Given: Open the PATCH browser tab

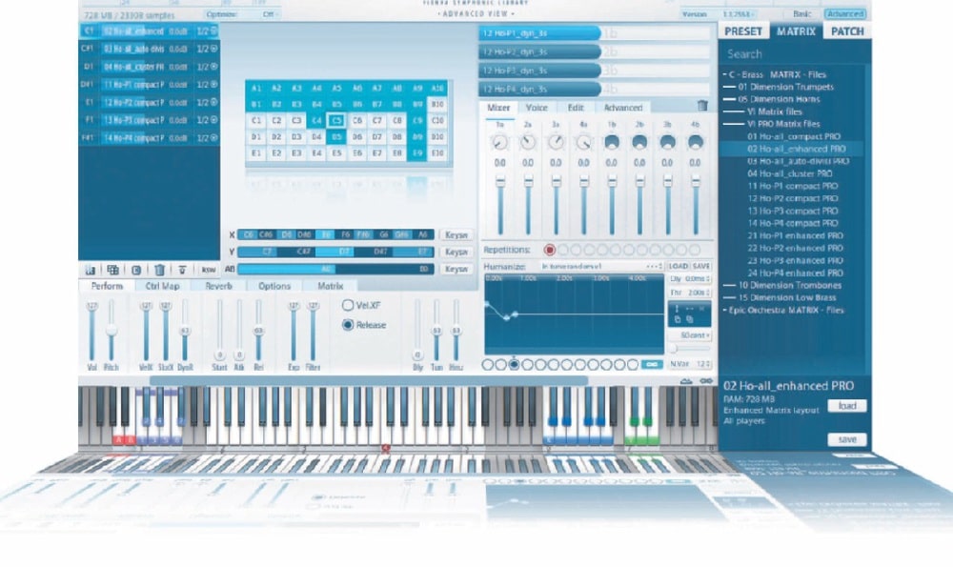Looking at the screenshot, I should point(847,31).
